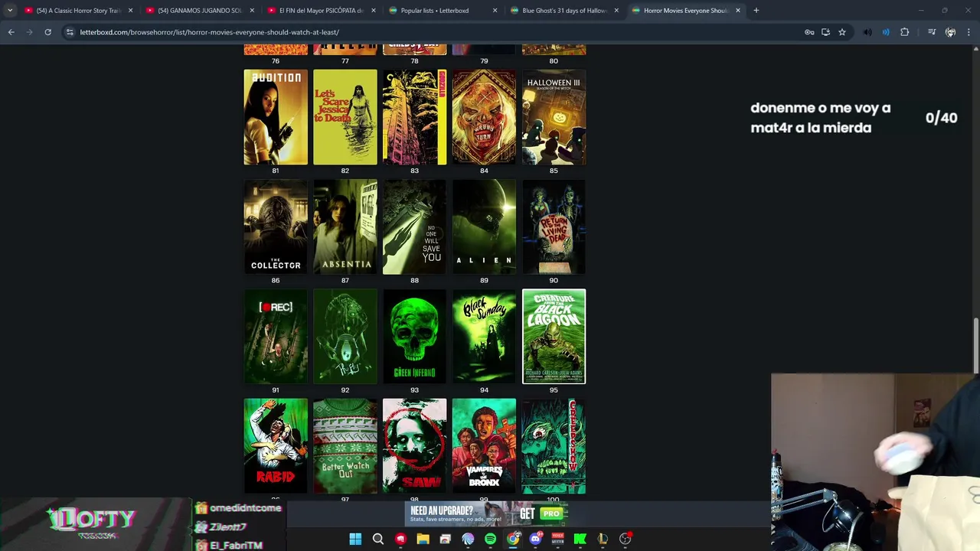
Task: Switch to 'El FIN del Mayor PSICÓPATA' tab
Action: (319, 11)
